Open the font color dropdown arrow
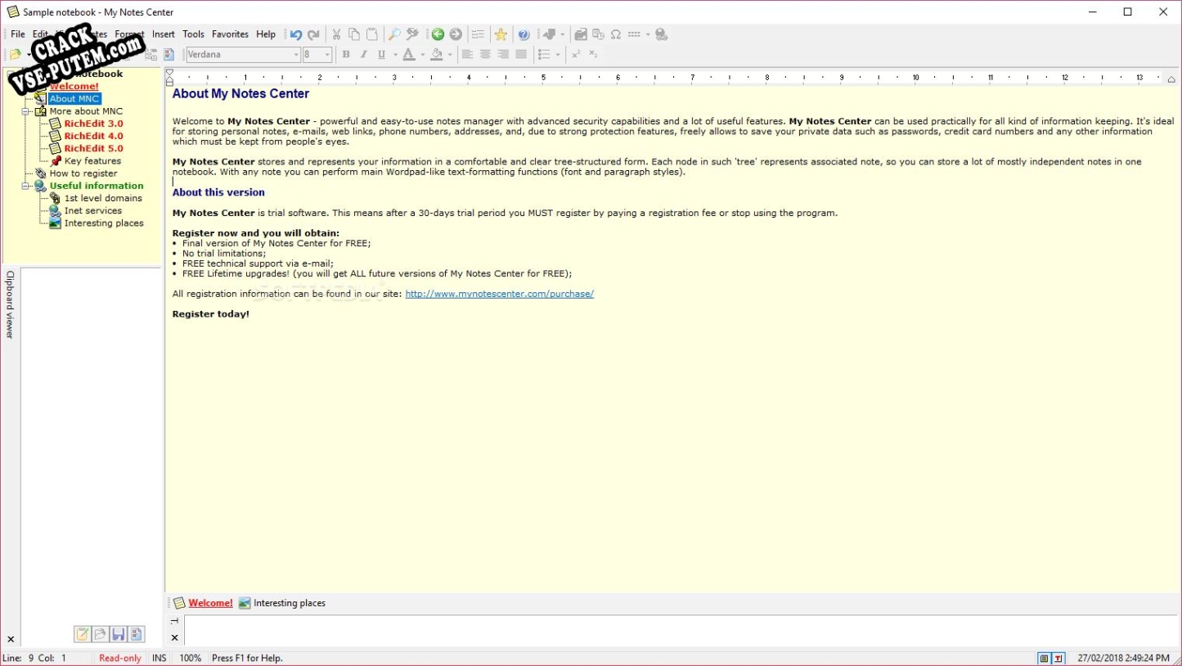 [423, 55]
